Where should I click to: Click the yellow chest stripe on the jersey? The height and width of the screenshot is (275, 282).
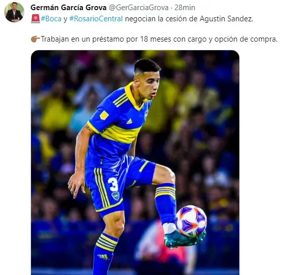pos(121,133)
